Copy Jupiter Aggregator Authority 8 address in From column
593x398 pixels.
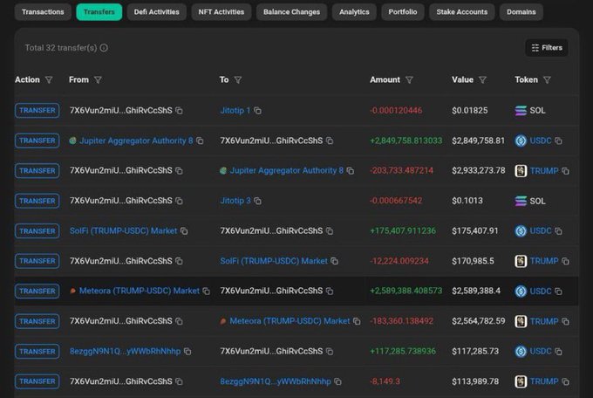pyautogui.click(x=200, y=141)
